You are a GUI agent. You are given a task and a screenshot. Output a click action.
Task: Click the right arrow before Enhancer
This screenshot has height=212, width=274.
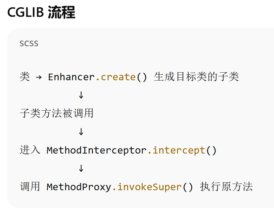pos(38,77)
